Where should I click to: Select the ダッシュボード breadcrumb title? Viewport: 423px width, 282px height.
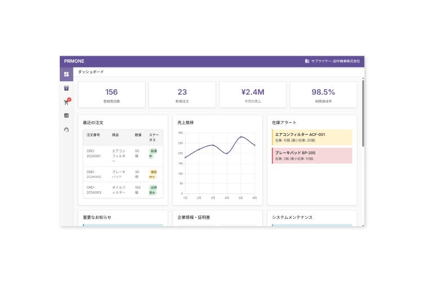coord(91,72)
